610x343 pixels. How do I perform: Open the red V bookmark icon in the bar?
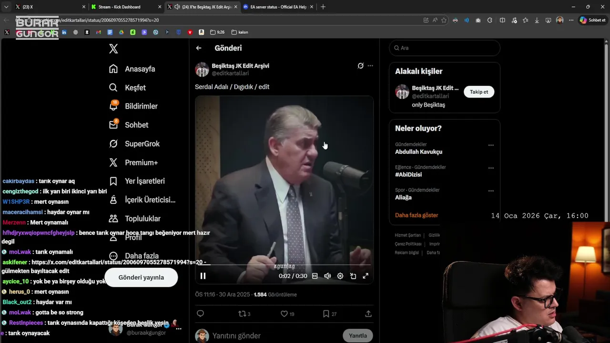coord(190,32)
